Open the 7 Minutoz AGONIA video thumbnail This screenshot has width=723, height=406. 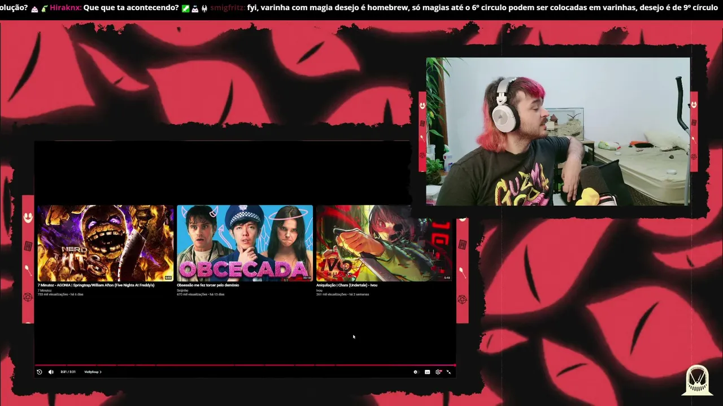[106, 243]
